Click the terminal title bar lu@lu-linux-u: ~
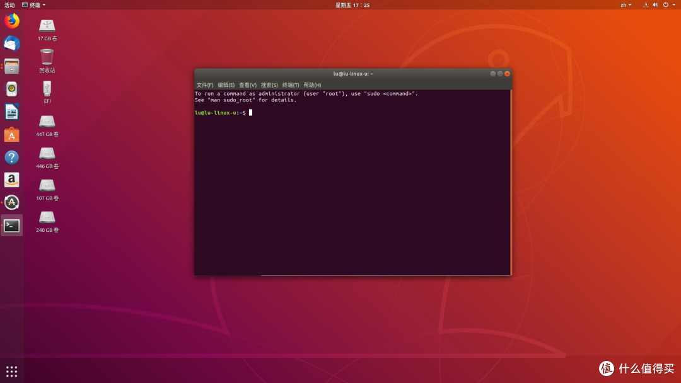Image resolution: width=681 pixels, height=383 pixels. point(353,74)
